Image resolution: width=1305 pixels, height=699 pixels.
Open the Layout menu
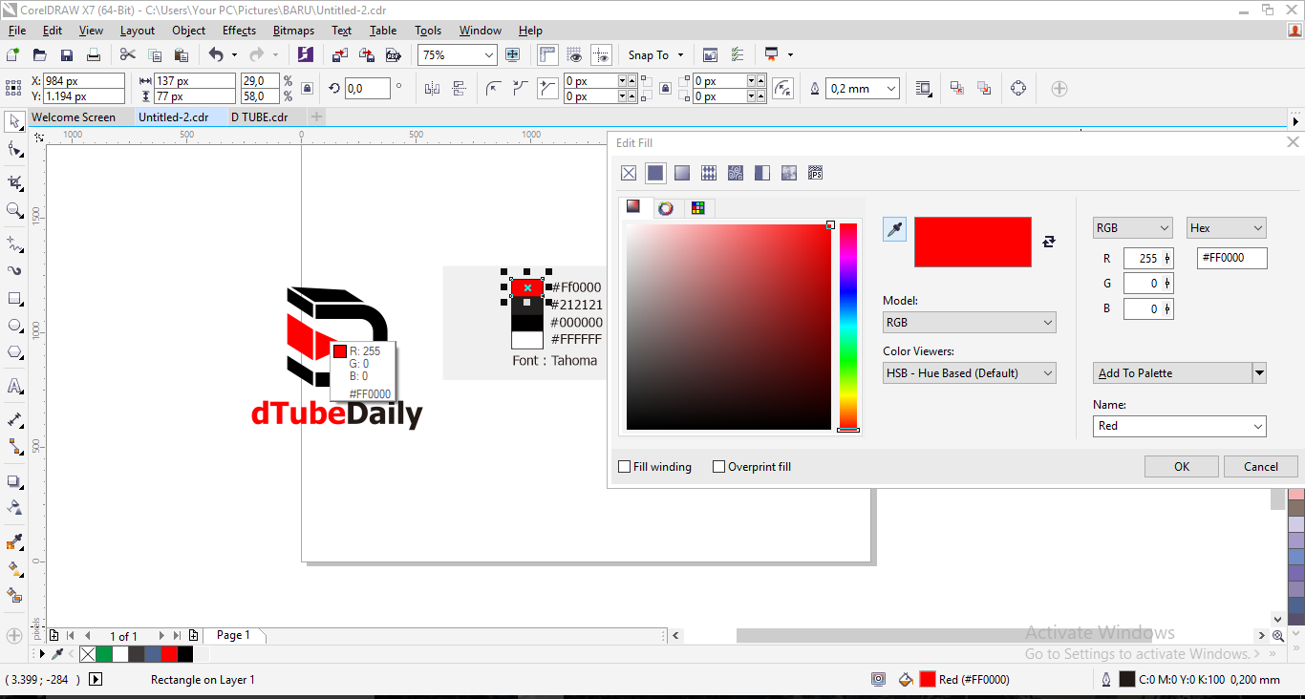pyautogui.click(x=138, y=31)
